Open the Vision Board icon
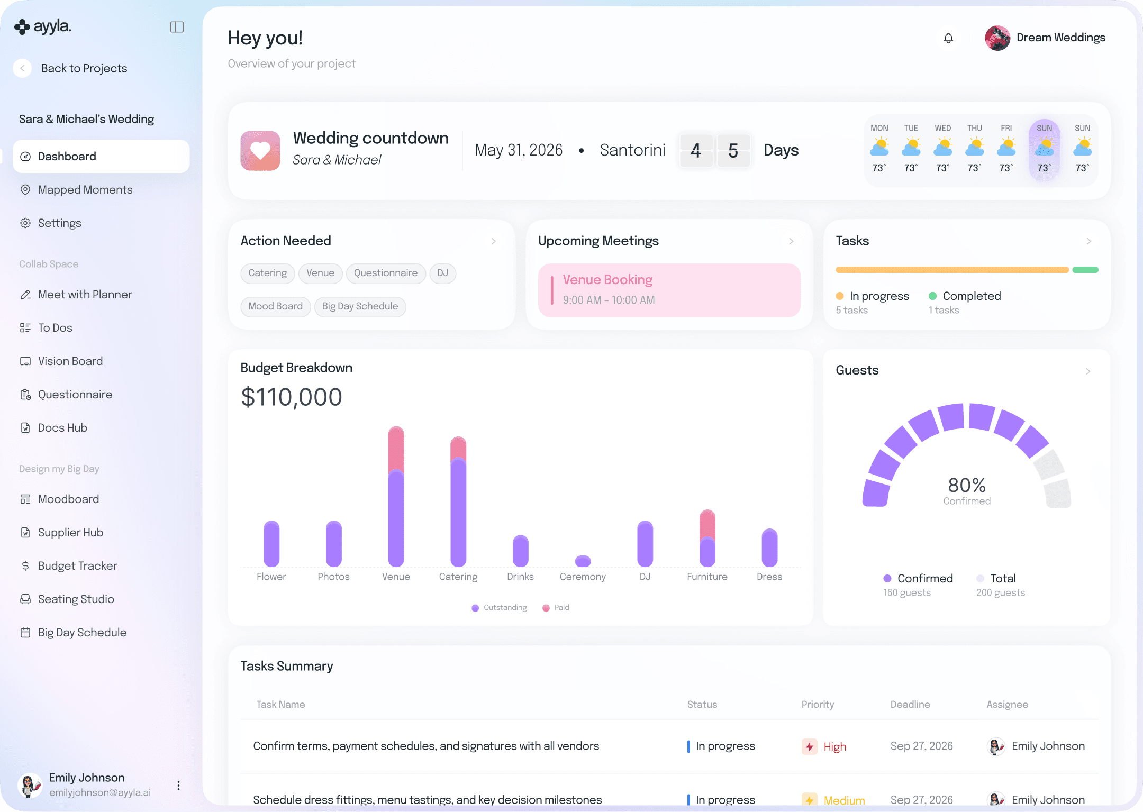The height and width of the screenshot is (812, 1143). pos(25,361)
